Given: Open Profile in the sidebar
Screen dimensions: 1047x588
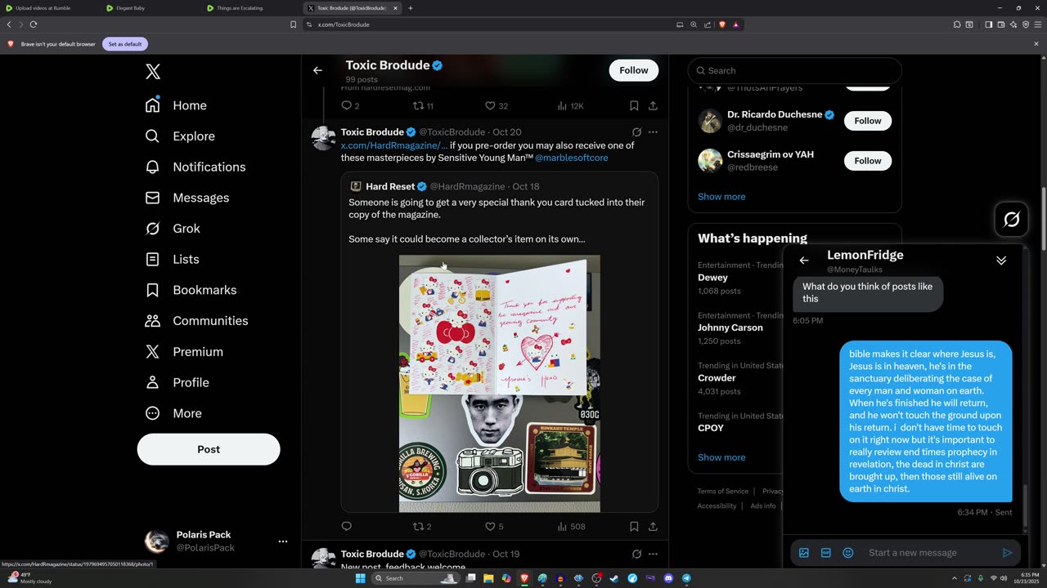Looking at the screenshot, I should [x=177, y=382].
